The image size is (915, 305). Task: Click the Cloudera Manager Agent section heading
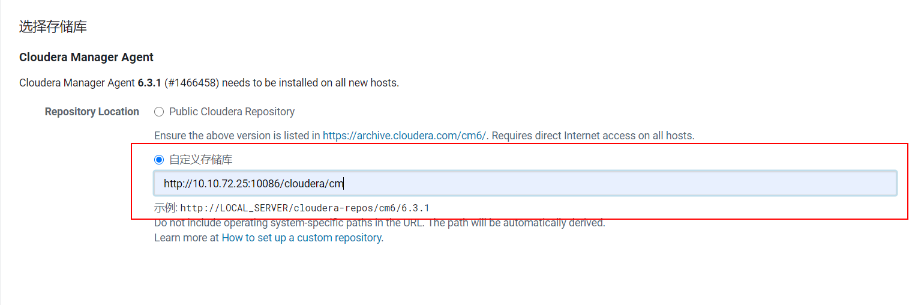(86, 57)
